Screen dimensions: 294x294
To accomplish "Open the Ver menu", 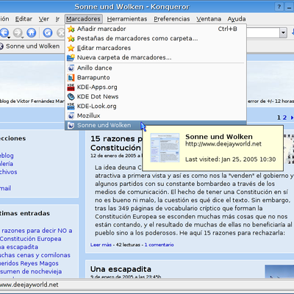I will point(44,19).
